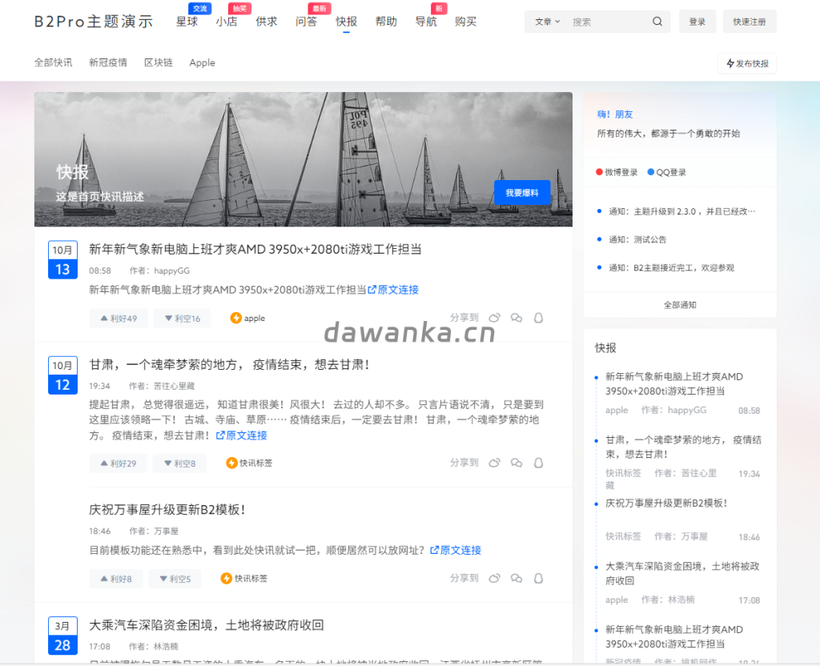
Task: Open 通知：测试公告 notice
Action: 637,239
